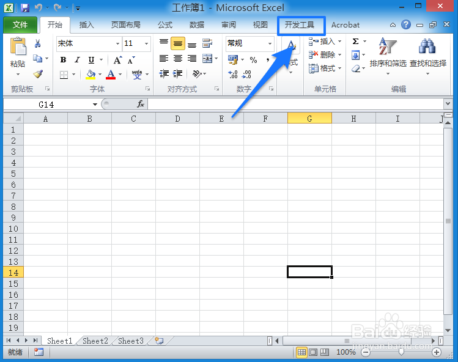458x362 pixels.
Task: Switch to the 数据 tab
Action: click(196, 25)
